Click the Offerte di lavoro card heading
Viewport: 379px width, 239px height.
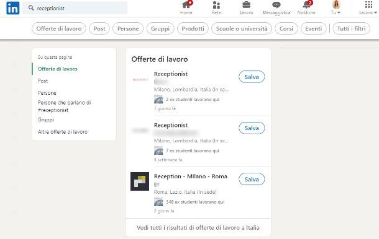160,59
